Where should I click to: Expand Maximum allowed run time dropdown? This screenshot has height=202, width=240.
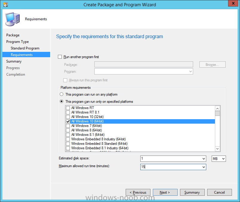coord(204,167)
